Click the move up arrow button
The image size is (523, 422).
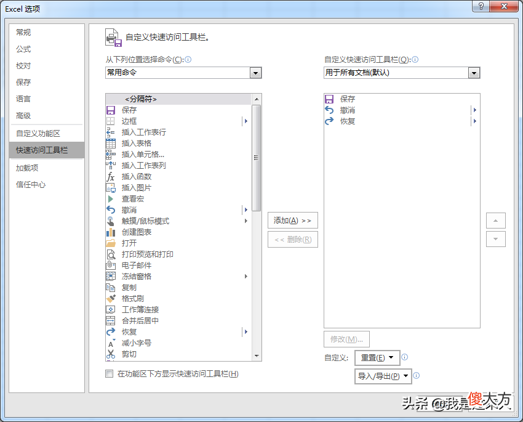pos(496,221)
